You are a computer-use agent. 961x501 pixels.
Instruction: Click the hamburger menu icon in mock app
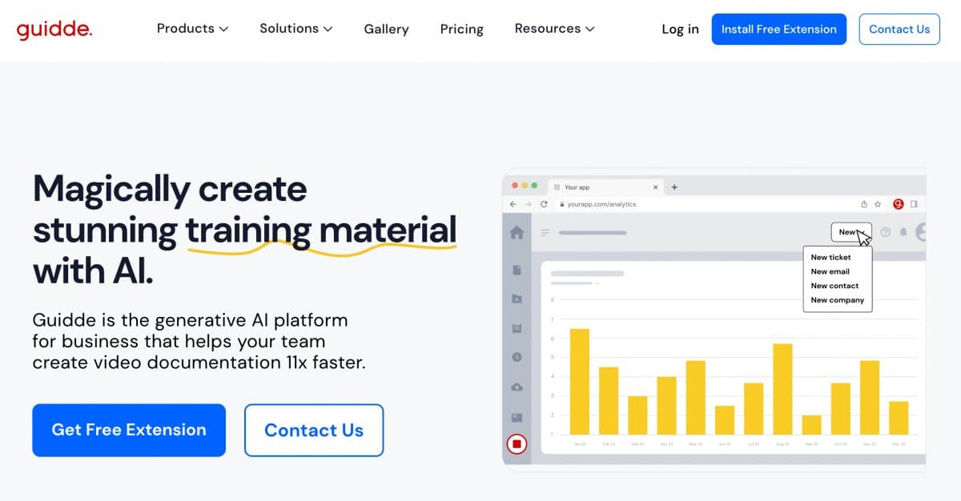pos(545,233)
